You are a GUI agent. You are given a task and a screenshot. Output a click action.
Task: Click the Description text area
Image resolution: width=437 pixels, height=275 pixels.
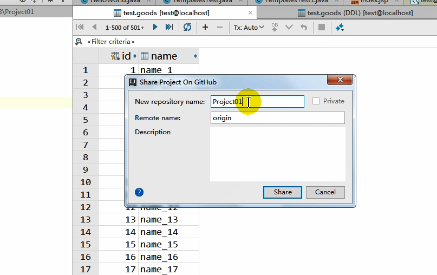point(278,154)
